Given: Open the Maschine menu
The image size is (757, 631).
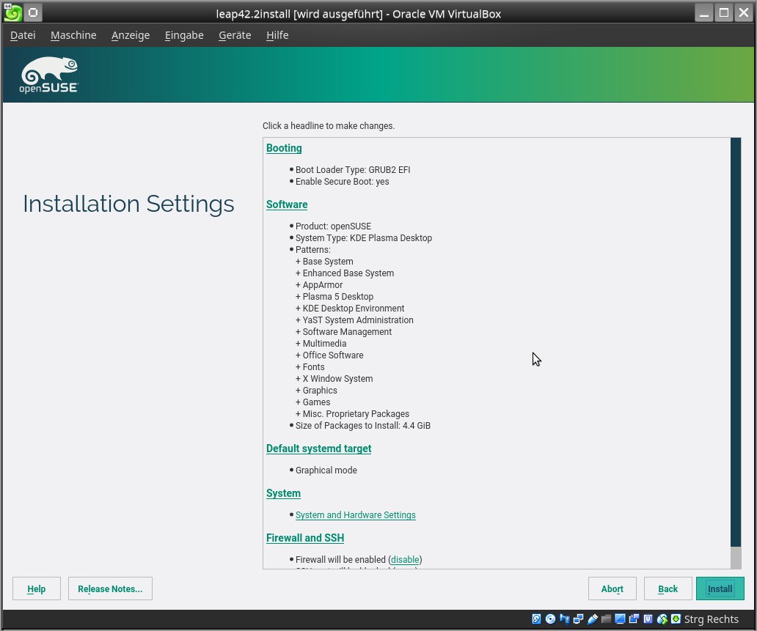Looking at the screenshot, I should point(73,35).
